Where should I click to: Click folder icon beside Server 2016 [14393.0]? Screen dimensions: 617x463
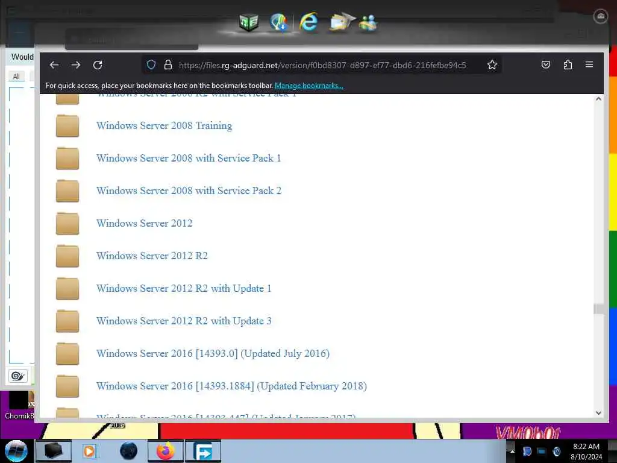click(x=67, y=354)
